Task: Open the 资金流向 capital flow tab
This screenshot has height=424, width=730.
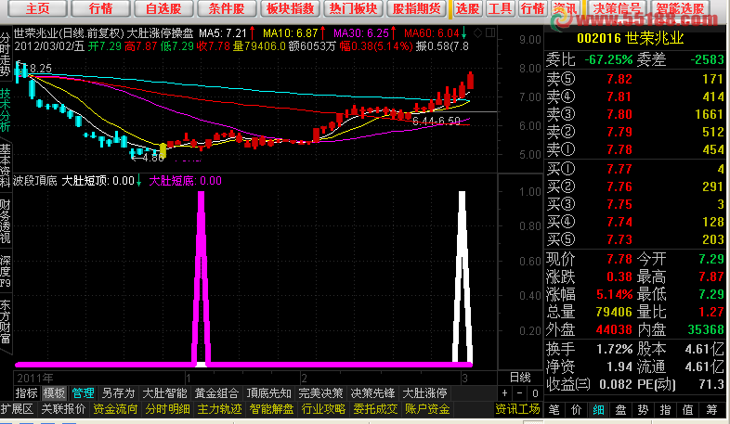Action: (x=115, y=409)
